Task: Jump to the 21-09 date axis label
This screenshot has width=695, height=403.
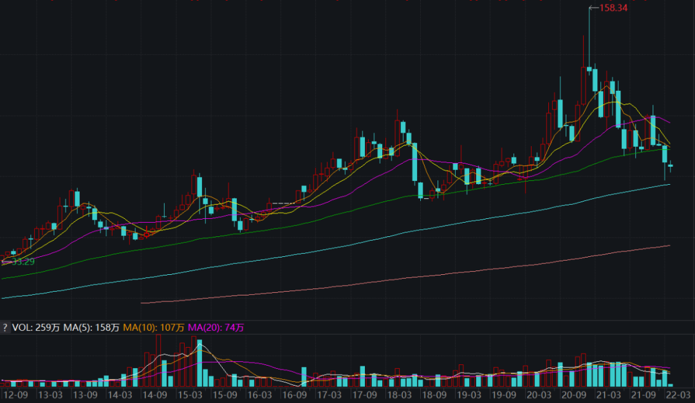Action: click(x=644, y=395)
